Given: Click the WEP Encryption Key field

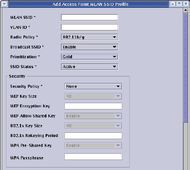Looking at the screenshot, I should click(x=93, y=106).
